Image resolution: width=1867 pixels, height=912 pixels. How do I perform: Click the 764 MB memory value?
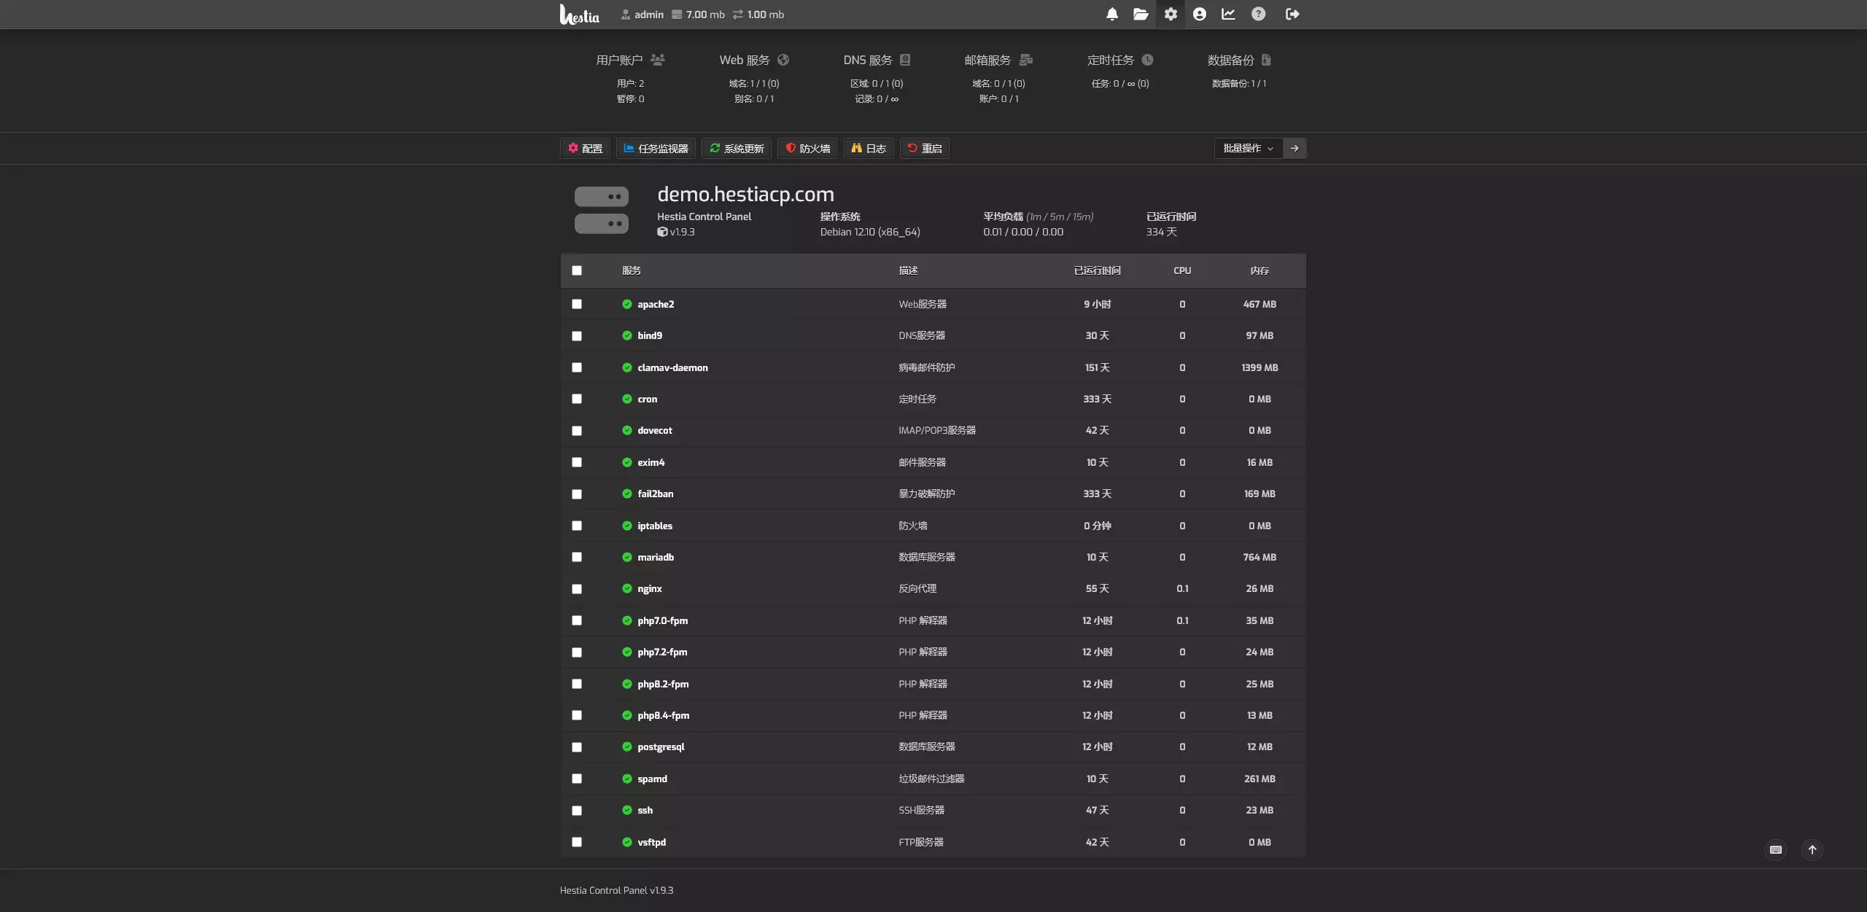1259,557
